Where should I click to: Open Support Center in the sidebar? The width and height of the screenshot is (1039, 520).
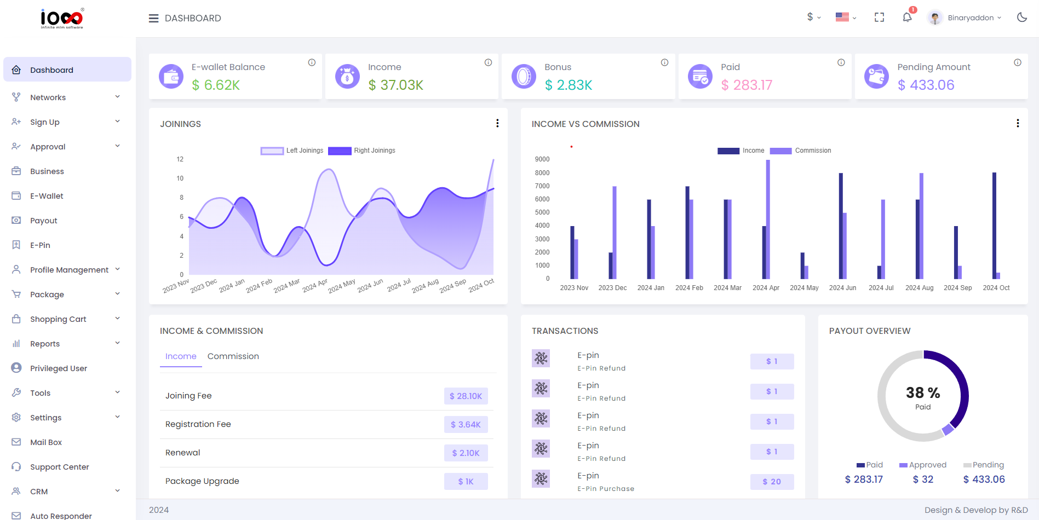coord(67,466)
